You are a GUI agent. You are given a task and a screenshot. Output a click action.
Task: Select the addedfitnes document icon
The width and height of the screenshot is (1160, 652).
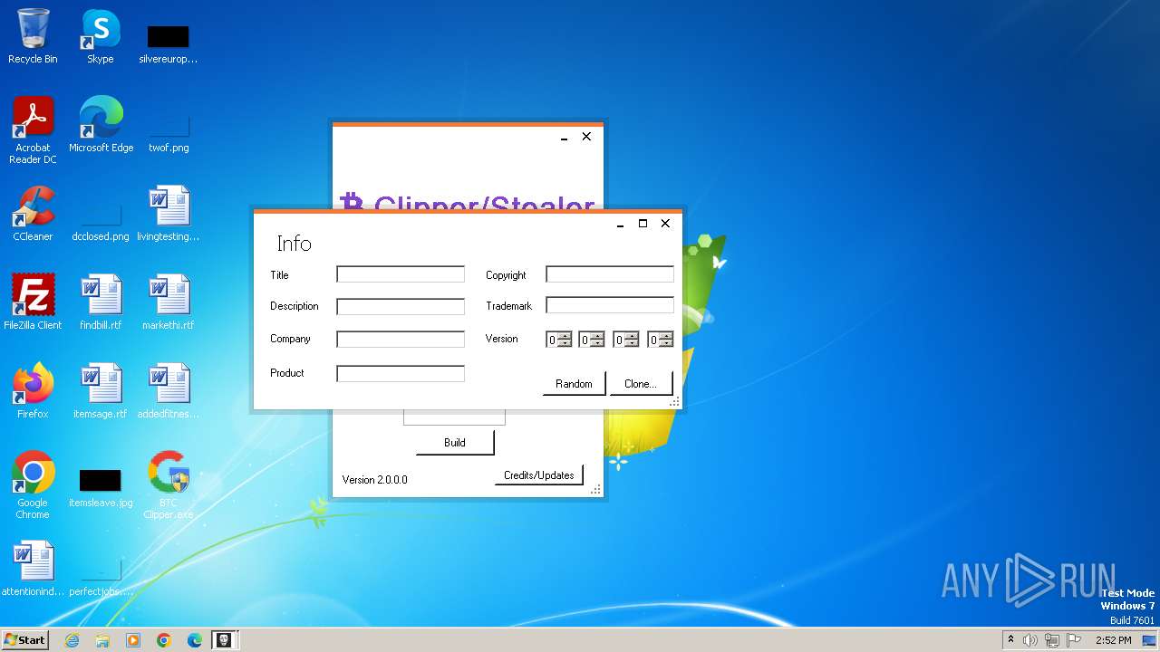pyautogui.click(x=169, y=391)
